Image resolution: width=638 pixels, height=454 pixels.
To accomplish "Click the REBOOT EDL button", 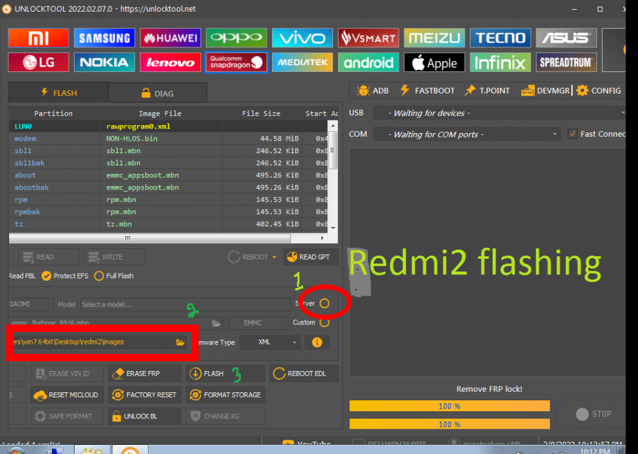I will tap(304, 374).
